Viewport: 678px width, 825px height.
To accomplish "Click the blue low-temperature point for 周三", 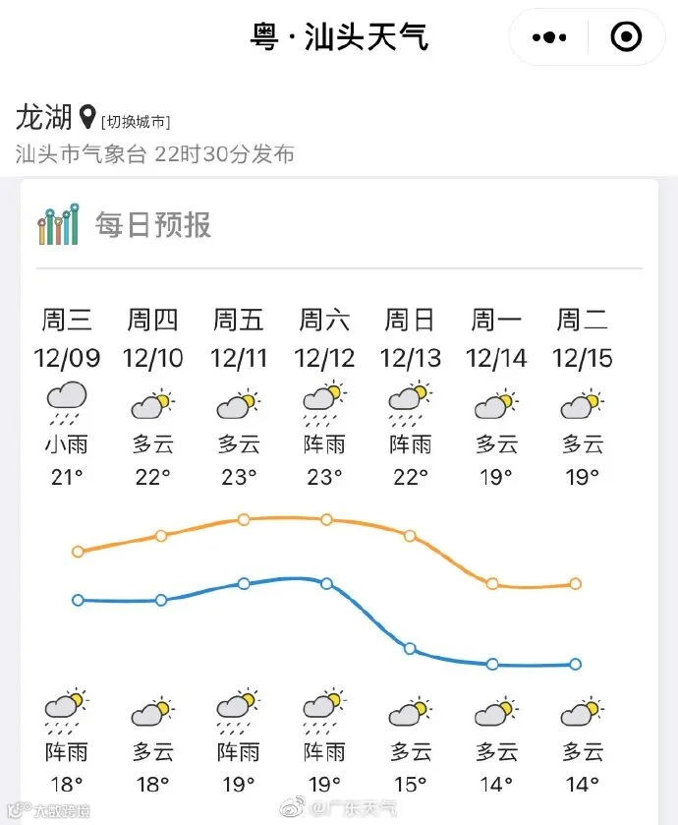I will coord(78,601).
